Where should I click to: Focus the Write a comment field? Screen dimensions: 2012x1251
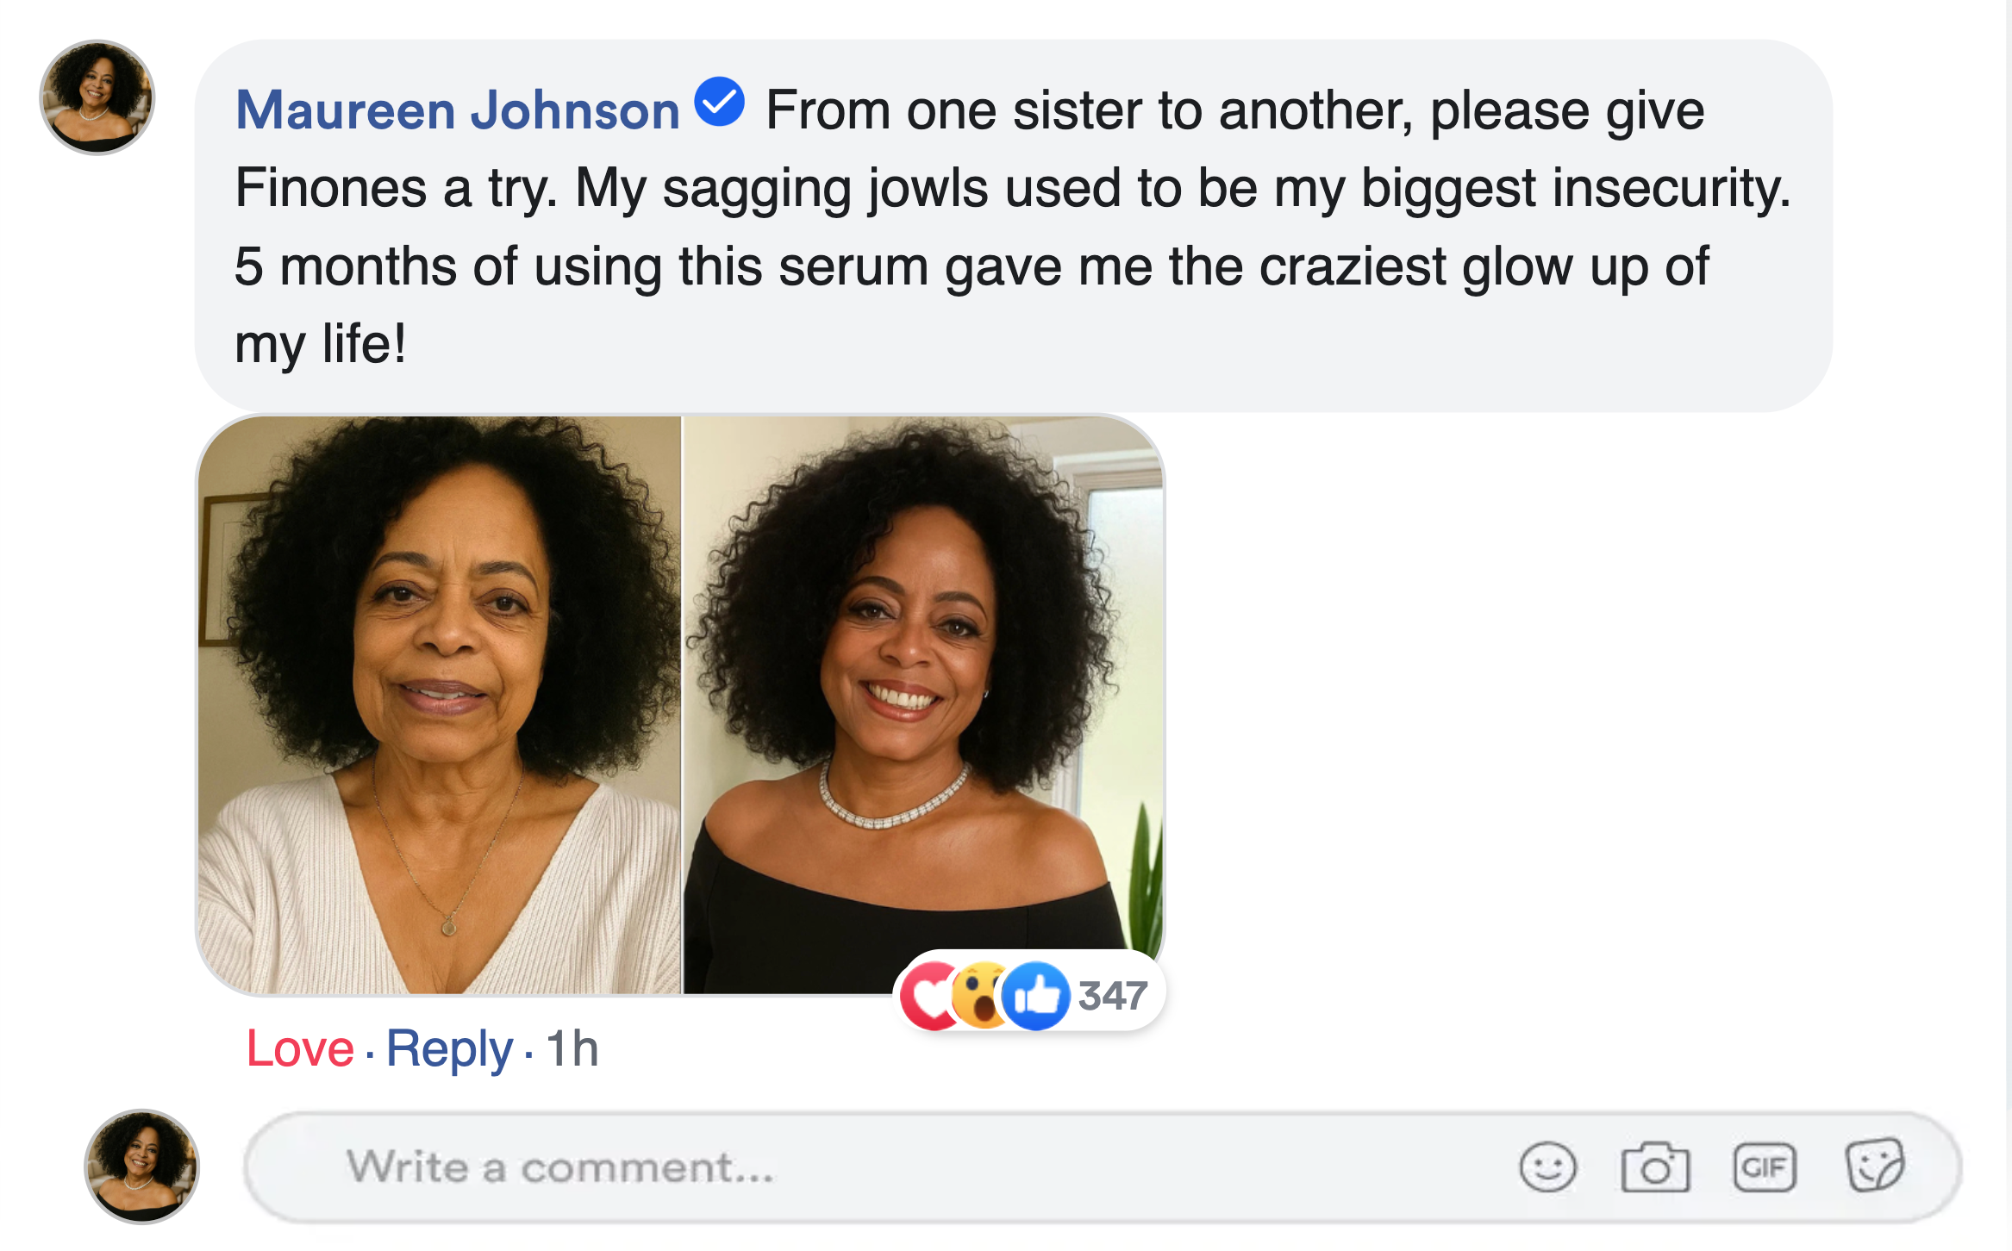(862, 1167)
